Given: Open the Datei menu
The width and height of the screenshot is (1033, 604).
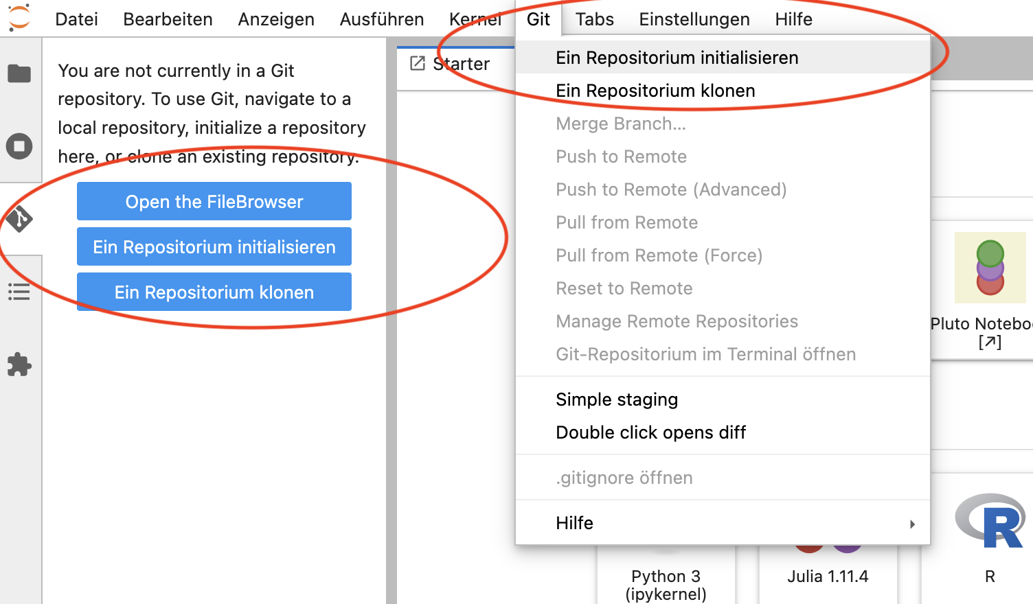Looking at the screenshot, I should 76,19.
